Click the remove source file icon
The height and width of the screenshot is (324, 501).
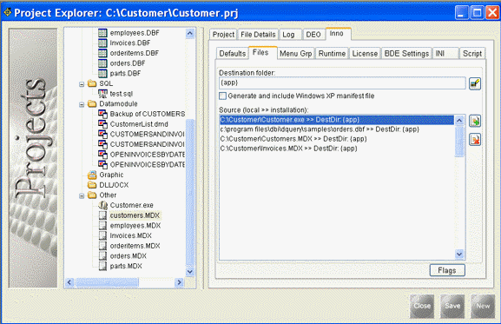(x=475, y=140)
